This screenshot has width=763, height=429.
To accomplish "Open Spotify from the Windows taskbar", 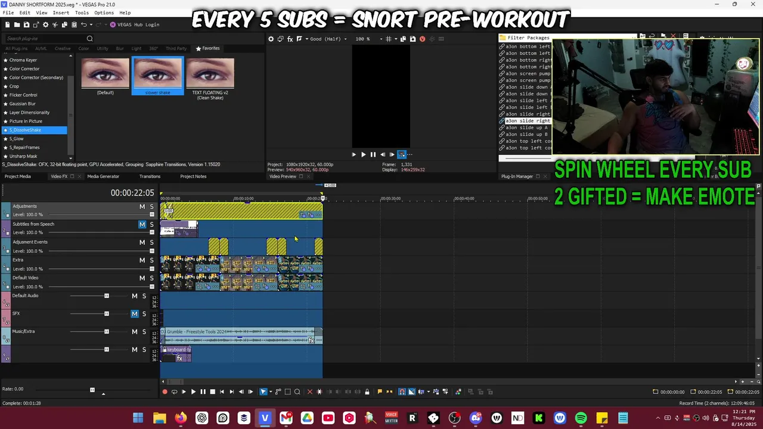I will pyautogui.click(x=581, y=418).
